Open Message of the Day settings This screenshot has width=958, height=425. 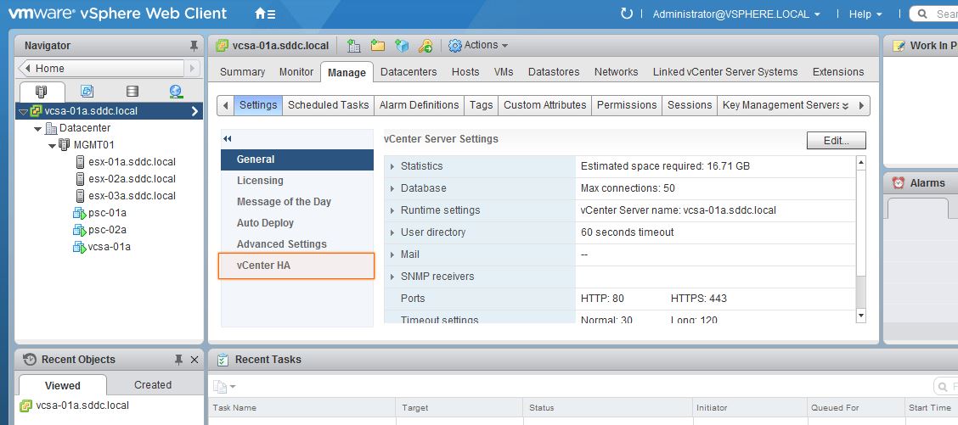297,202
